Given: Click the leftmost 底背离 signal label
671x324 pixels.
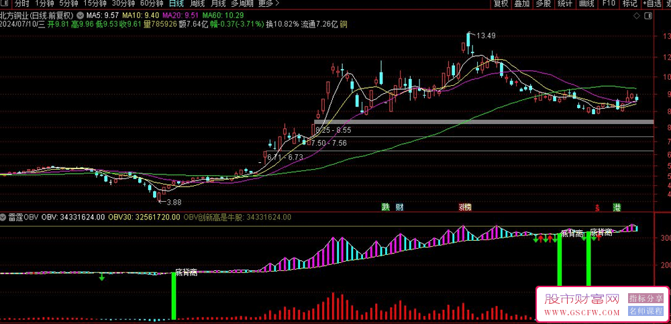Looking at the screenshot, I should 186,272.
